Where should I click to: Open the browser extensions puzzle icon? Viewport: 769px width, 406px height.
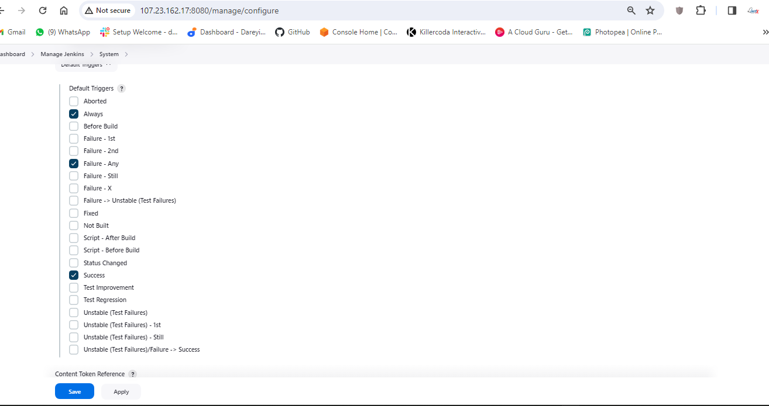click(701, 11)
